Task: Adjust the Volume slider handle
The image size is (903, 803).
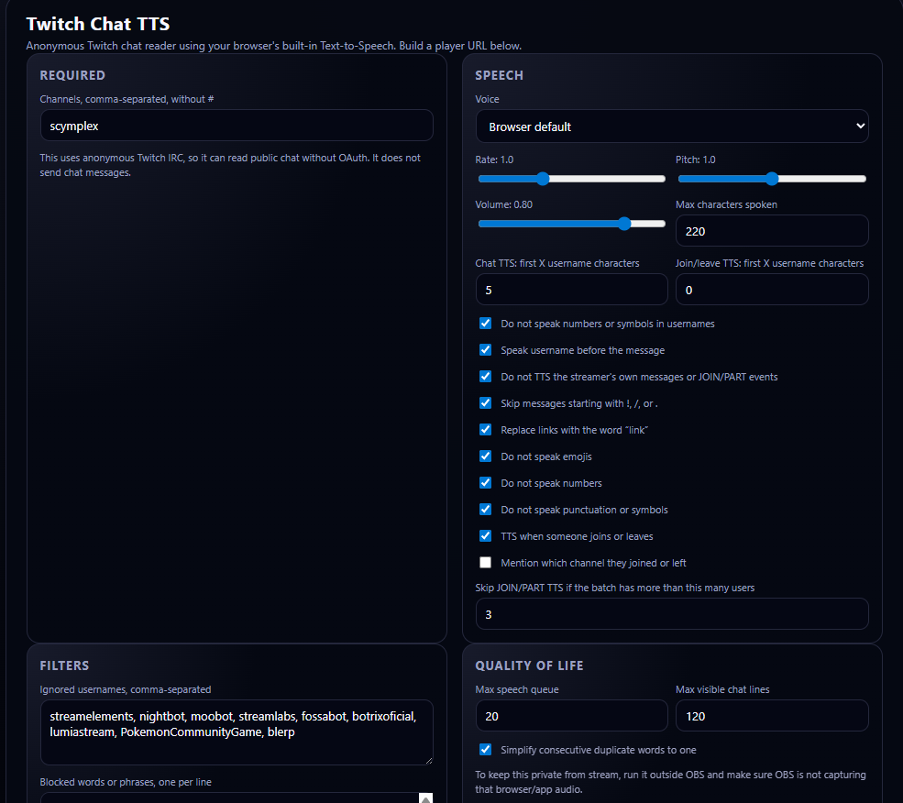Action: [x=624, y=224]
